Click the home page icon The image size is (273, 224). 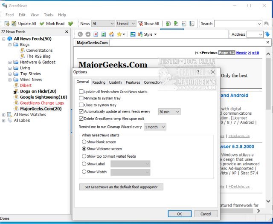112,34
